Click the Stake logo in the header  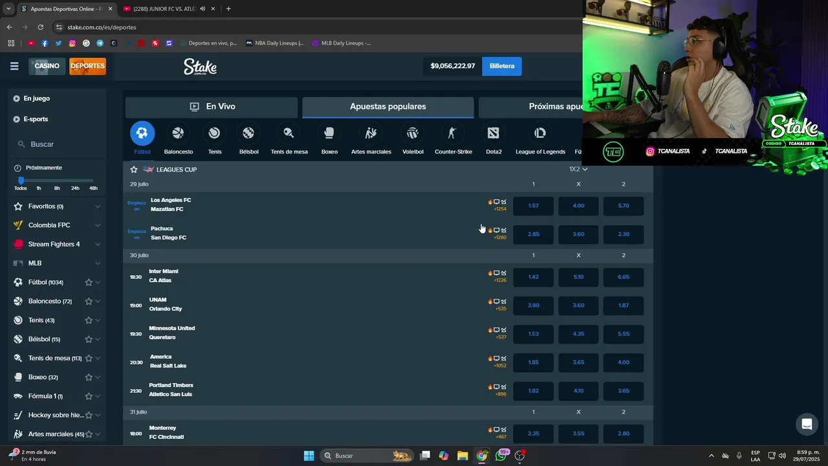click(x=200, y=67)
